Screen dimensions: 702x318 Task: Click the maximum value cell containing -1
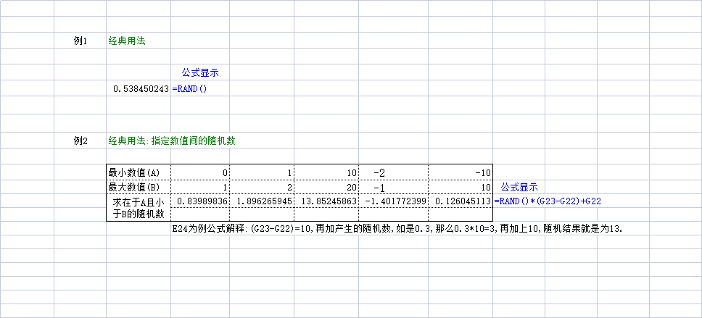coord(393,186)
